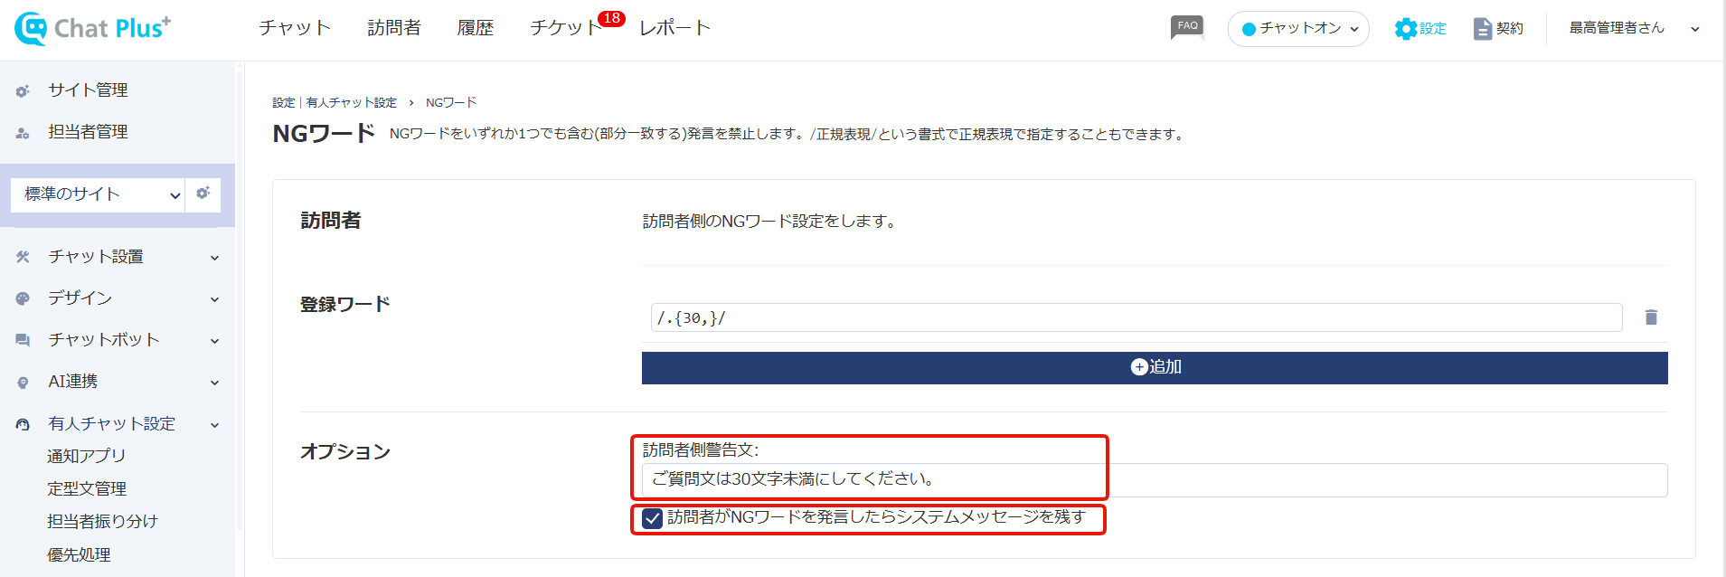The image size is (1726, 577).
Task: Delete the registered word with the trash icon
Action: coord(1651,317)
